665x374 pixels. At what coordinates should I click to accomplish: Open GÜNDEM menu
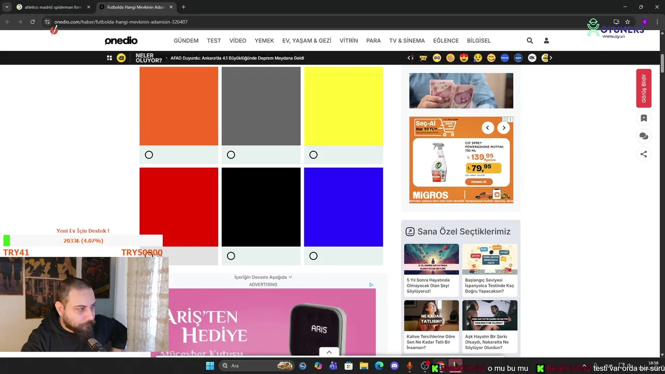(186, 41)
